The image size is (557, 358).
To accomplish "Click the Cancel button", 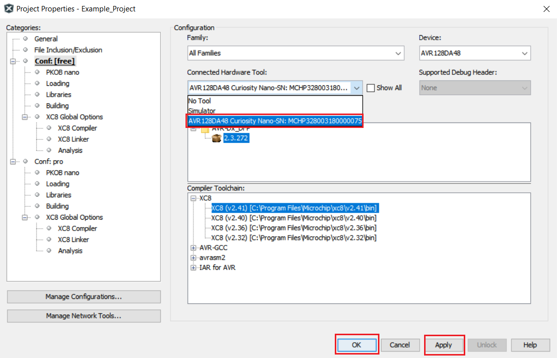I will click(x=400, y=345).
